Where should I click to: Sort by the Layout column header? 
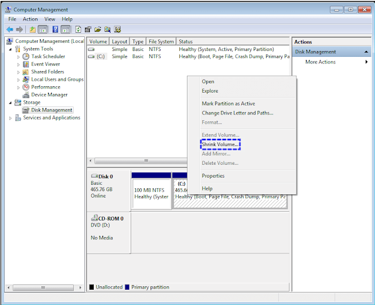(120, 42)
